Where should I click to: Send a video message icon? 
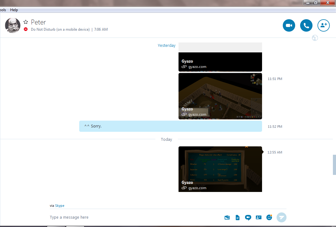click(x=248, y=218)
